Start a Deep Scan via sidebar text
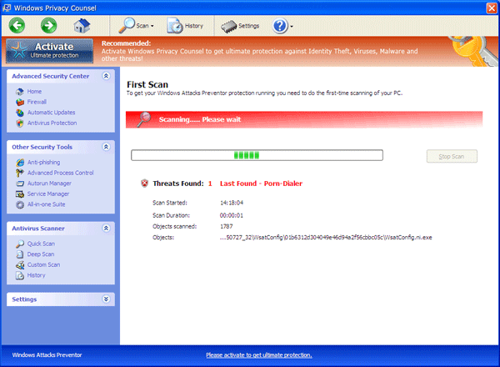 coord(41,254)
